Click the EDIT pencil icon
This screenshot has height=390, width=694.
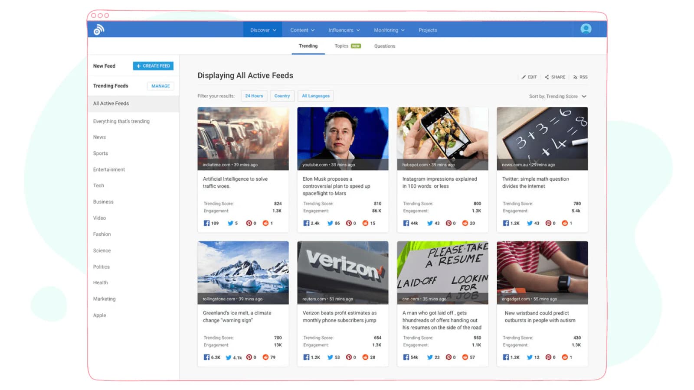[x=524, y=77]
